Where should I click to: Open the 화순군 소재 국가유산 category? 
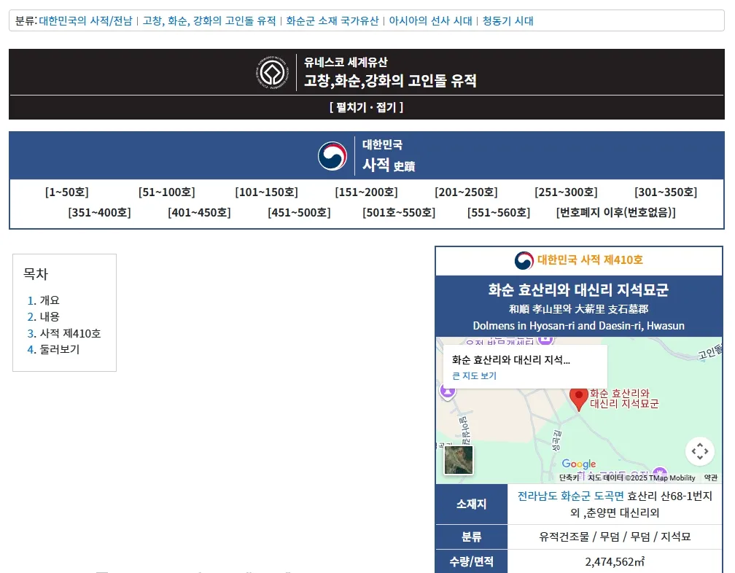pos(332,21)
